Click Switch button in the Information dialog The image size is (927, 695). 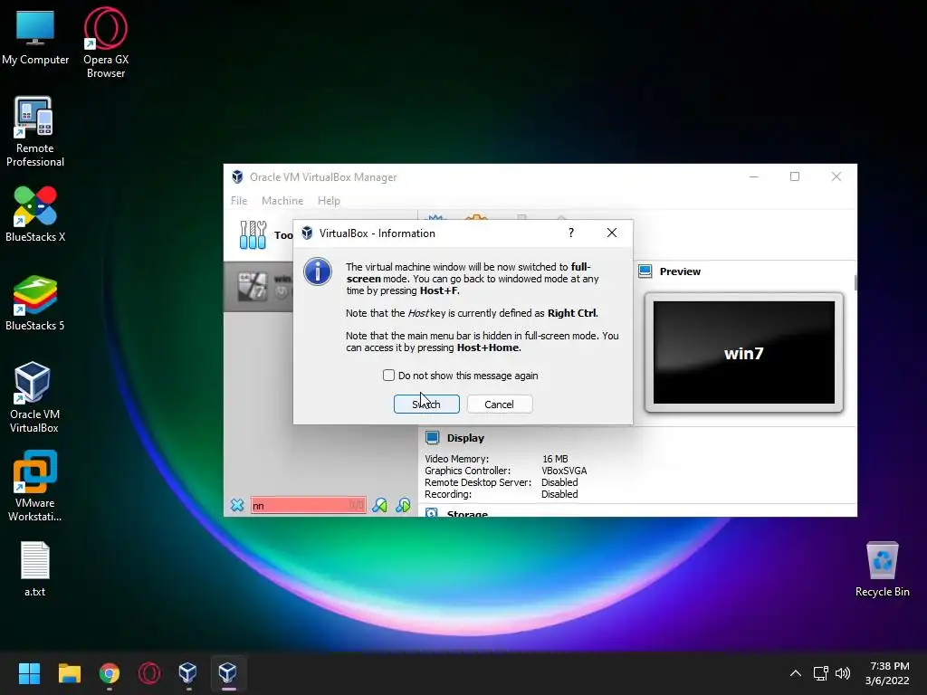(x=426, y=405)
